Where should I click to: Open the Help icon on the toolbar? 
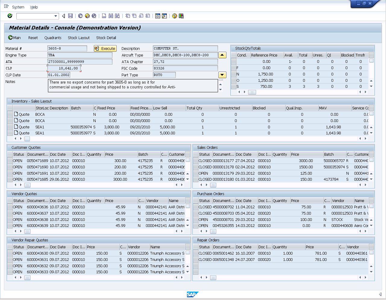pyautogui.click(x=174, y=16)
